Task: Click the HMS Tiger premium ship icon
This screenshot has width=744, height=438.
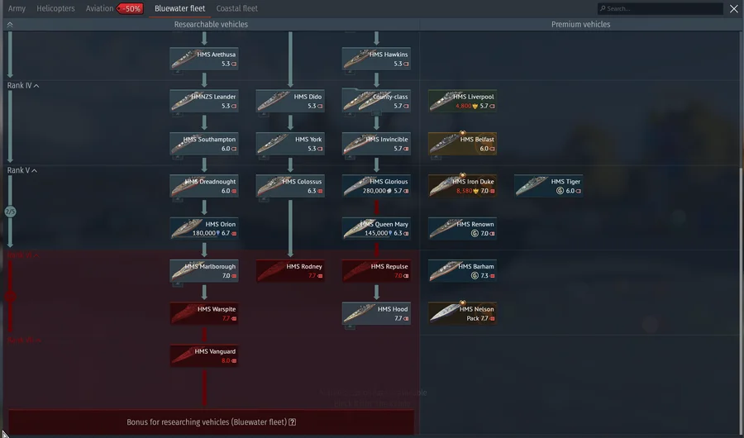Action: coord(547,186)
